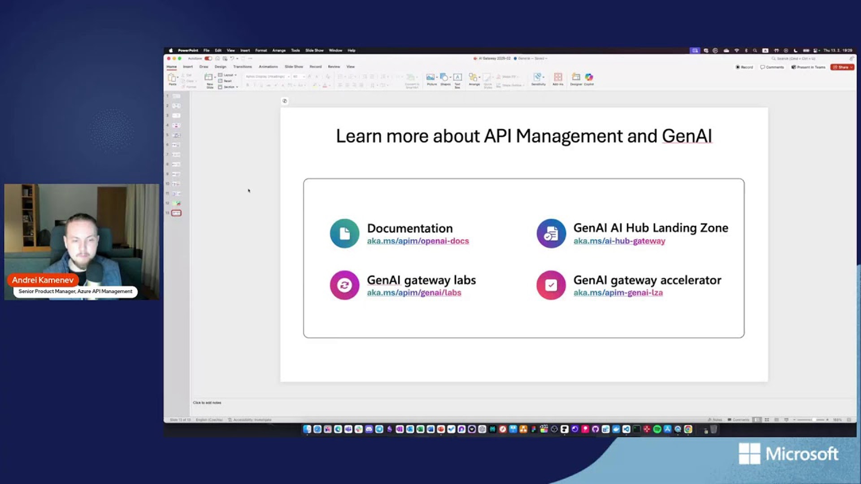Toggle the AutoSave switch
Viewport: 861px width, 484px height.
[208, 58]
